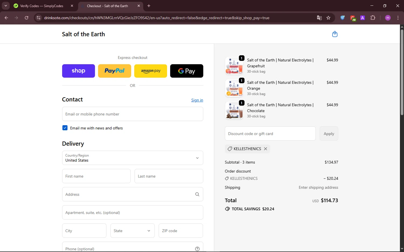Click the Grapefruit product thumbnail
The height and width of the screenshot is (252, 404).
[234, 66]
